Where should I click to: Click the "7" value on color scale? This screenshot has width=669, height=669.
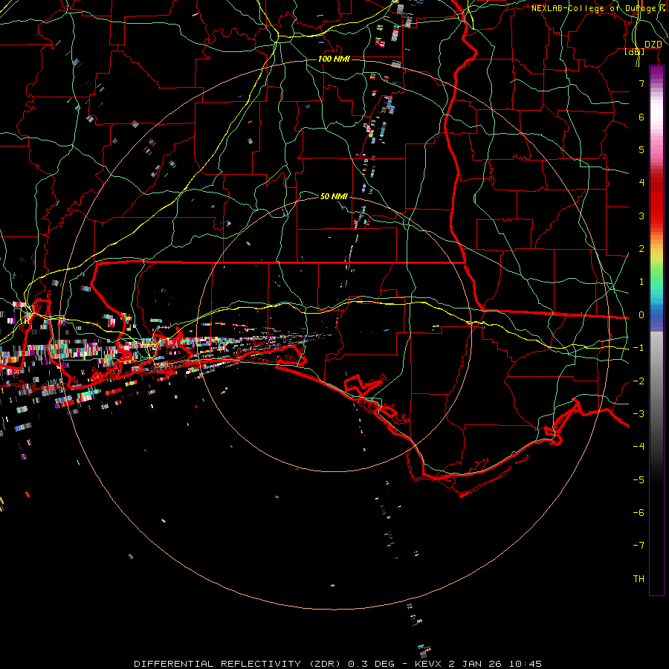click(641, 83)
